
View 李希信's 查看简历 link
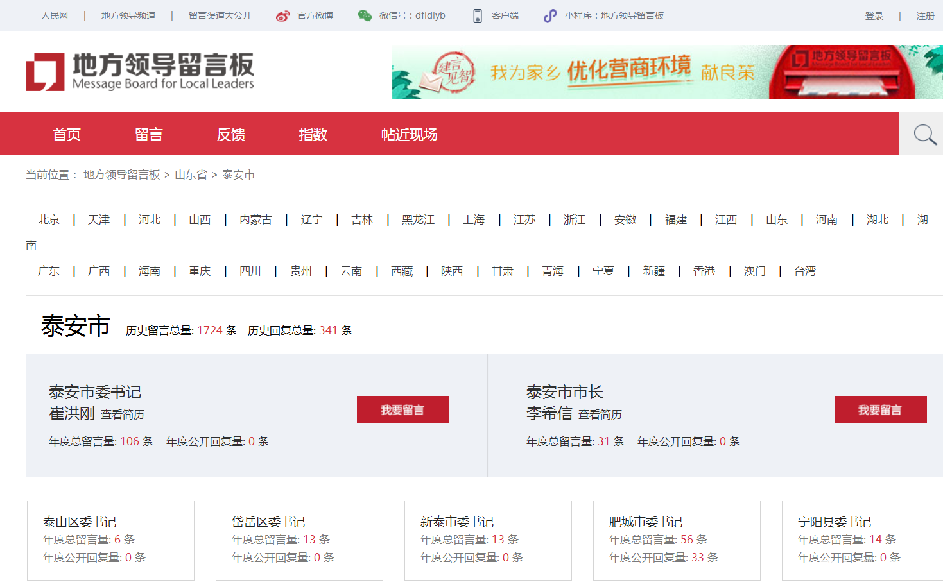(x=600, y=415)
